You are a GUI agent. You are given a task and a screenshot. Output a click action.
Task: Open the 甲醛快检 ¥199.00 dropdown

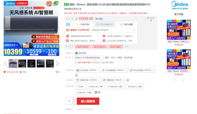114,80
